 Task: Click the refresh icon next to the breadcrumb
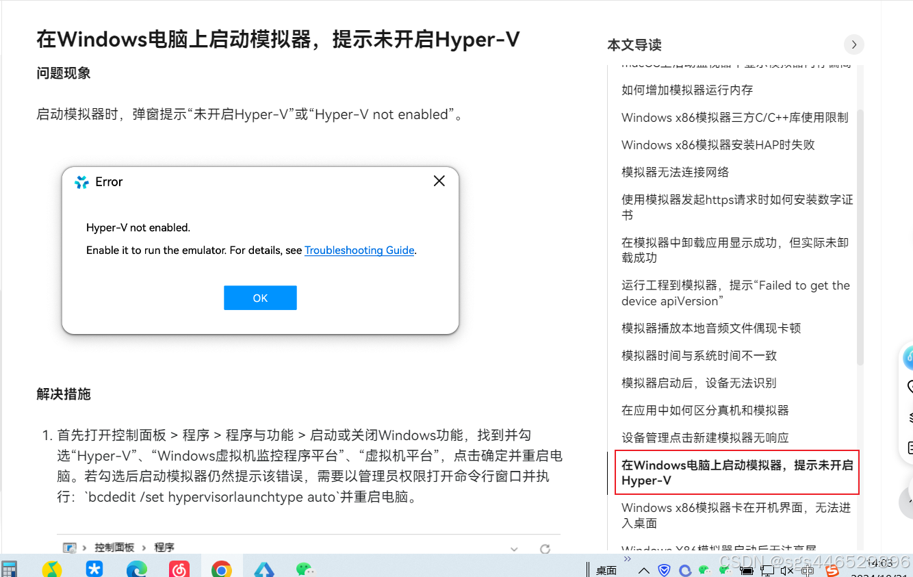[x=545, y=548]
